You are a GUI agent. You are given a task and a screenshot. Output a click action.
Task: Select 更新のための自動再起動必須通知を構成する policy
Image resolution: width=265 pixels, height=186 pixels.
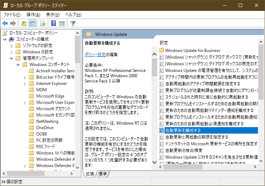tap(205, 124)
